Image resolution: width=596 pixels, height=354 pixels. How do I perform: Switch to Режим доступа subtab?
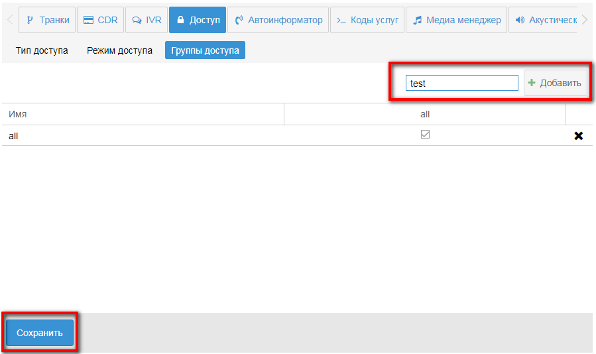coord(119,50)
